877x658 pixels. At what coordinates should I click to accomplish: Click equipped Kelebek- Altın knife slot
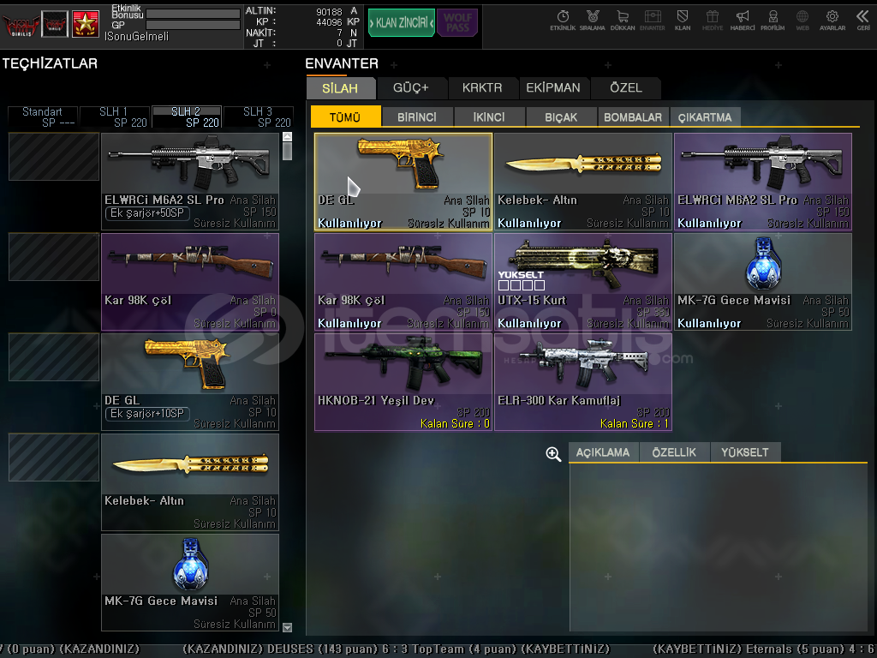pos(190,482)
